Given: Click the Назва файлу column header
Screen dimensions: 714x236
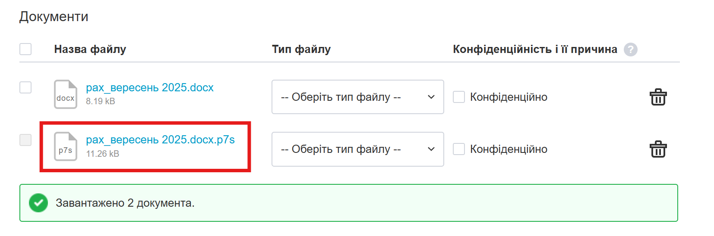Looking at the screenshot, I should [90, 49].
